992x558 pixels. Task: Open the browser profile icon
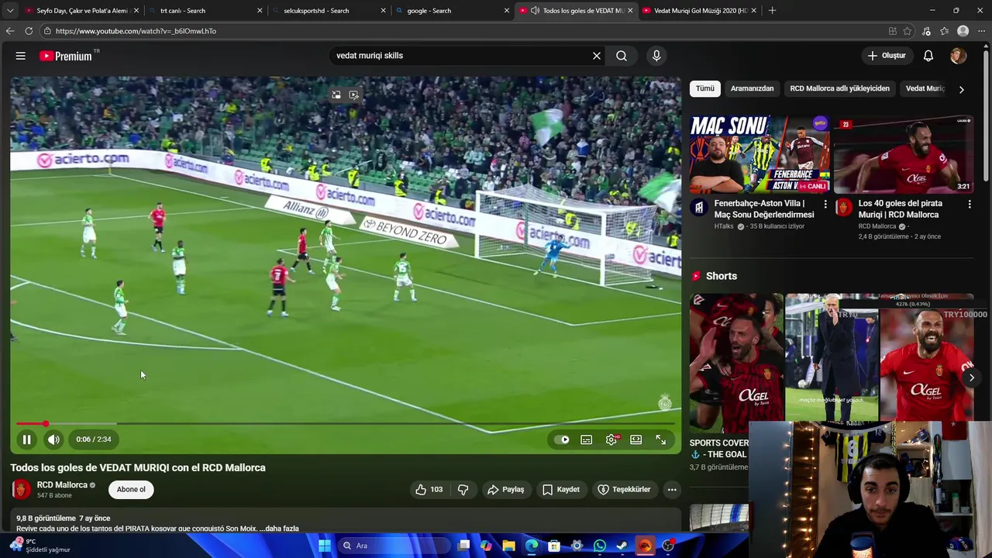(963, 31)
